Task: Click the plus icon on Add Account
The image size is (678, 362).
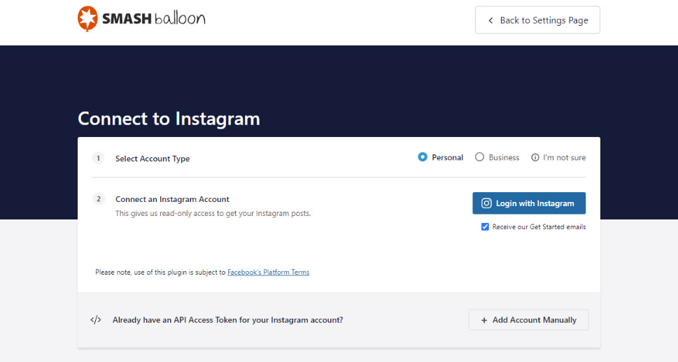Action: 484,320
